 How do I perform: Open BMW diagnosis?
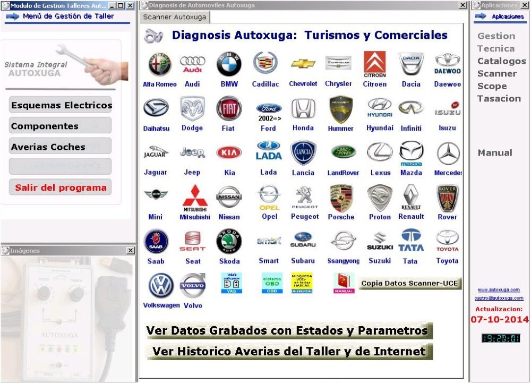point(229,64)
